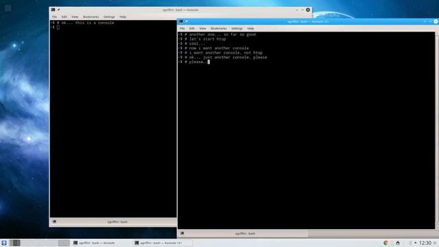Close the back Konsole window
Screen dimensions: 439x247
click(x=308, y=10)
